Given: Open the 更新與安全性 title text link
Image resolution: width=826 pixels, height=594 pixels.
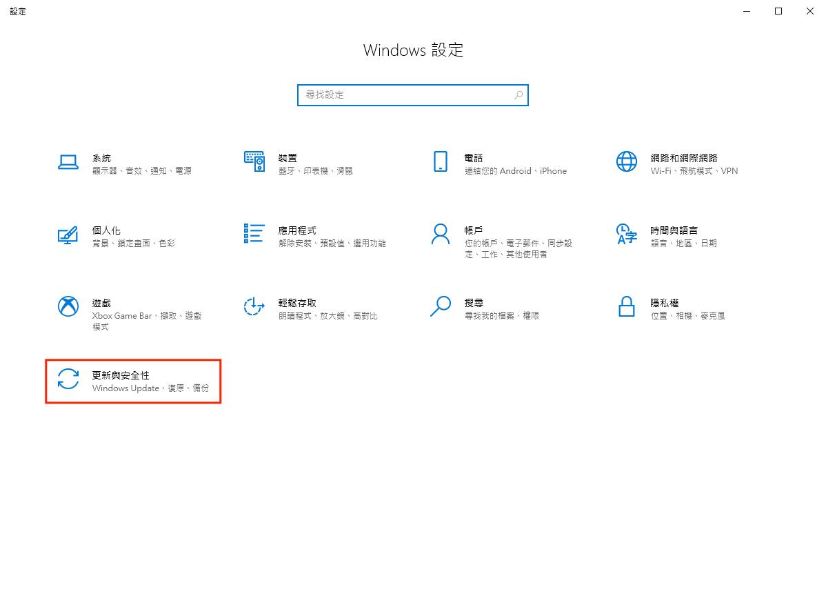Looking at the screenshot, I should (121, 375).
